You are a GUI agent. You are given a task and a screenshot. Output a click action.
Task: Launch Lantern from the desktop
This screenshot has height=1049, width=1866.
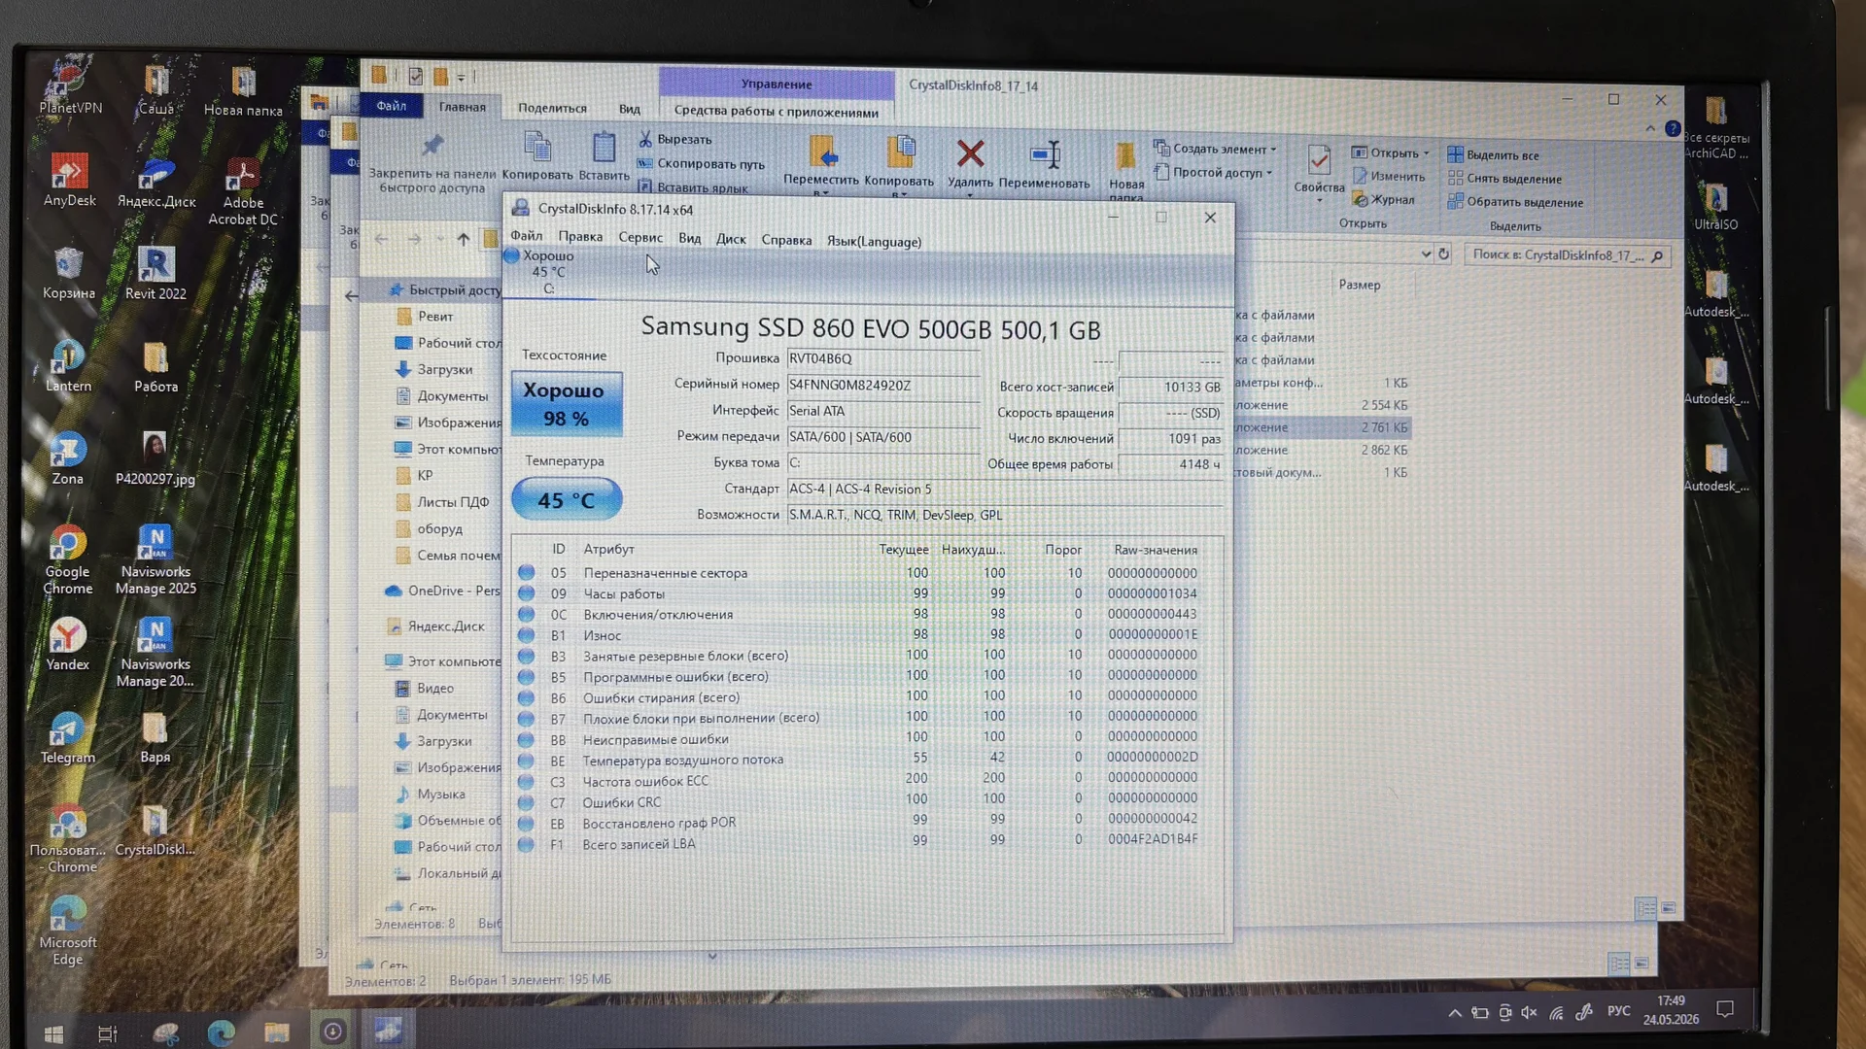68,365
